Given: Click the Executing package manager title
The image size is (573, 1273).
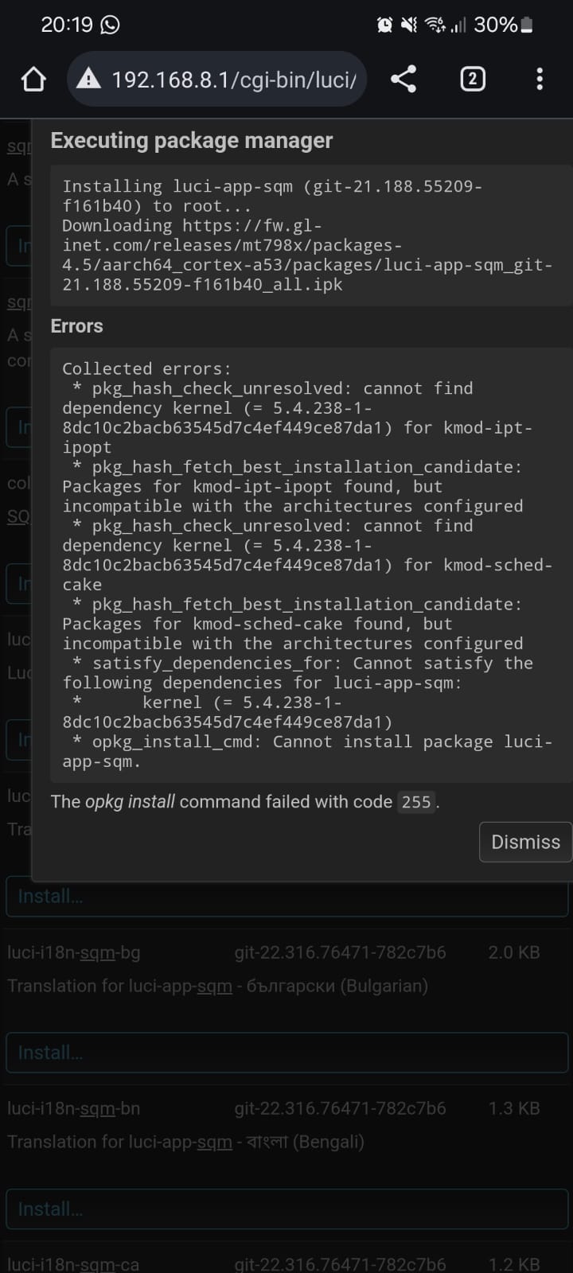Looking at the screenshot, I should [191, 141].
